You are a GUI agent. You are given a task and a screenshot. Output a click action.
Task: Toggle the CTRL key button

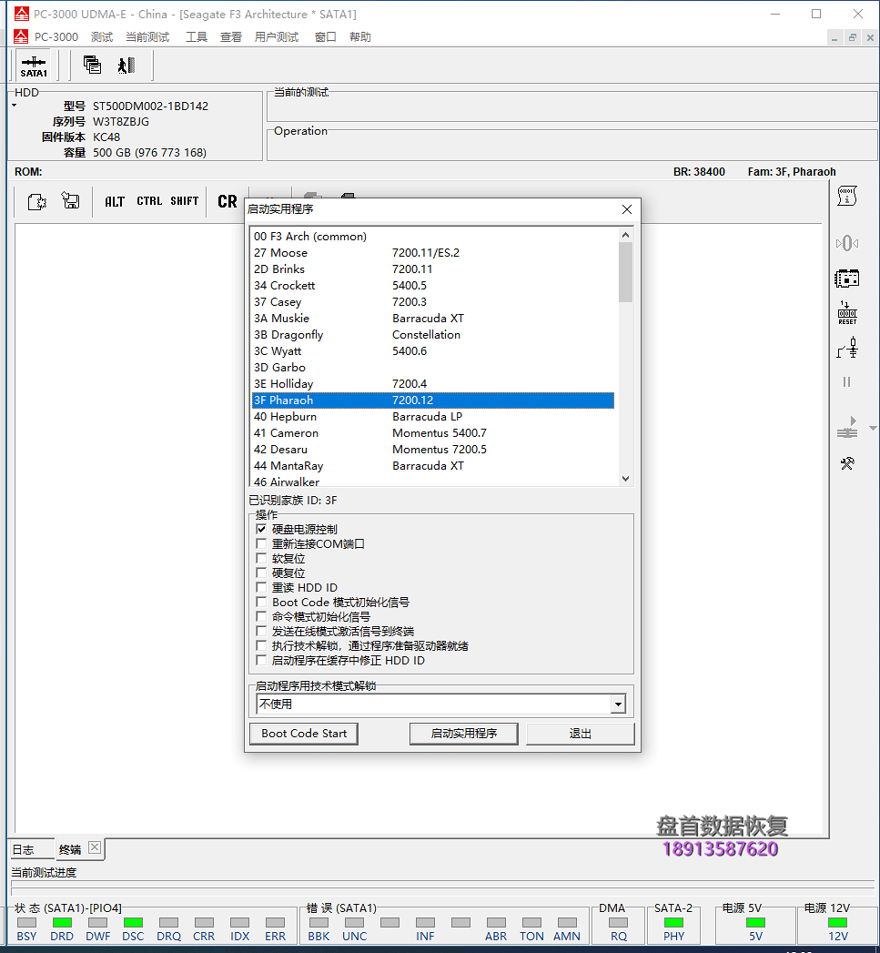(149, 200)
